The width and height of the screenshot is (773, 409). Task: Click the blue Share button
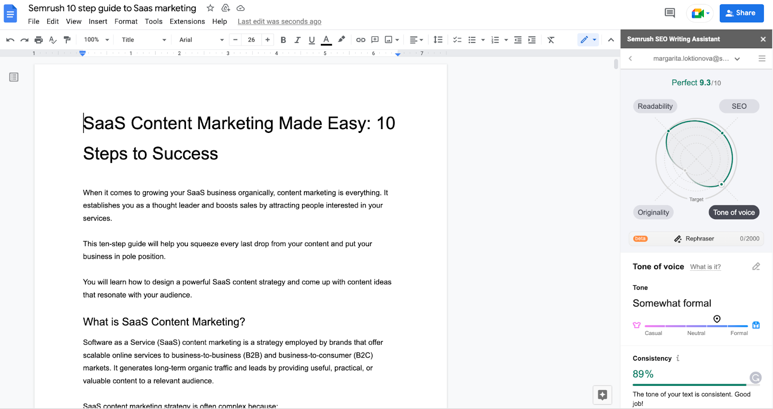[x=742, y=13]
